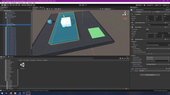
Task: Select SpawnVolume in Hierarchy
Action: 12,25
